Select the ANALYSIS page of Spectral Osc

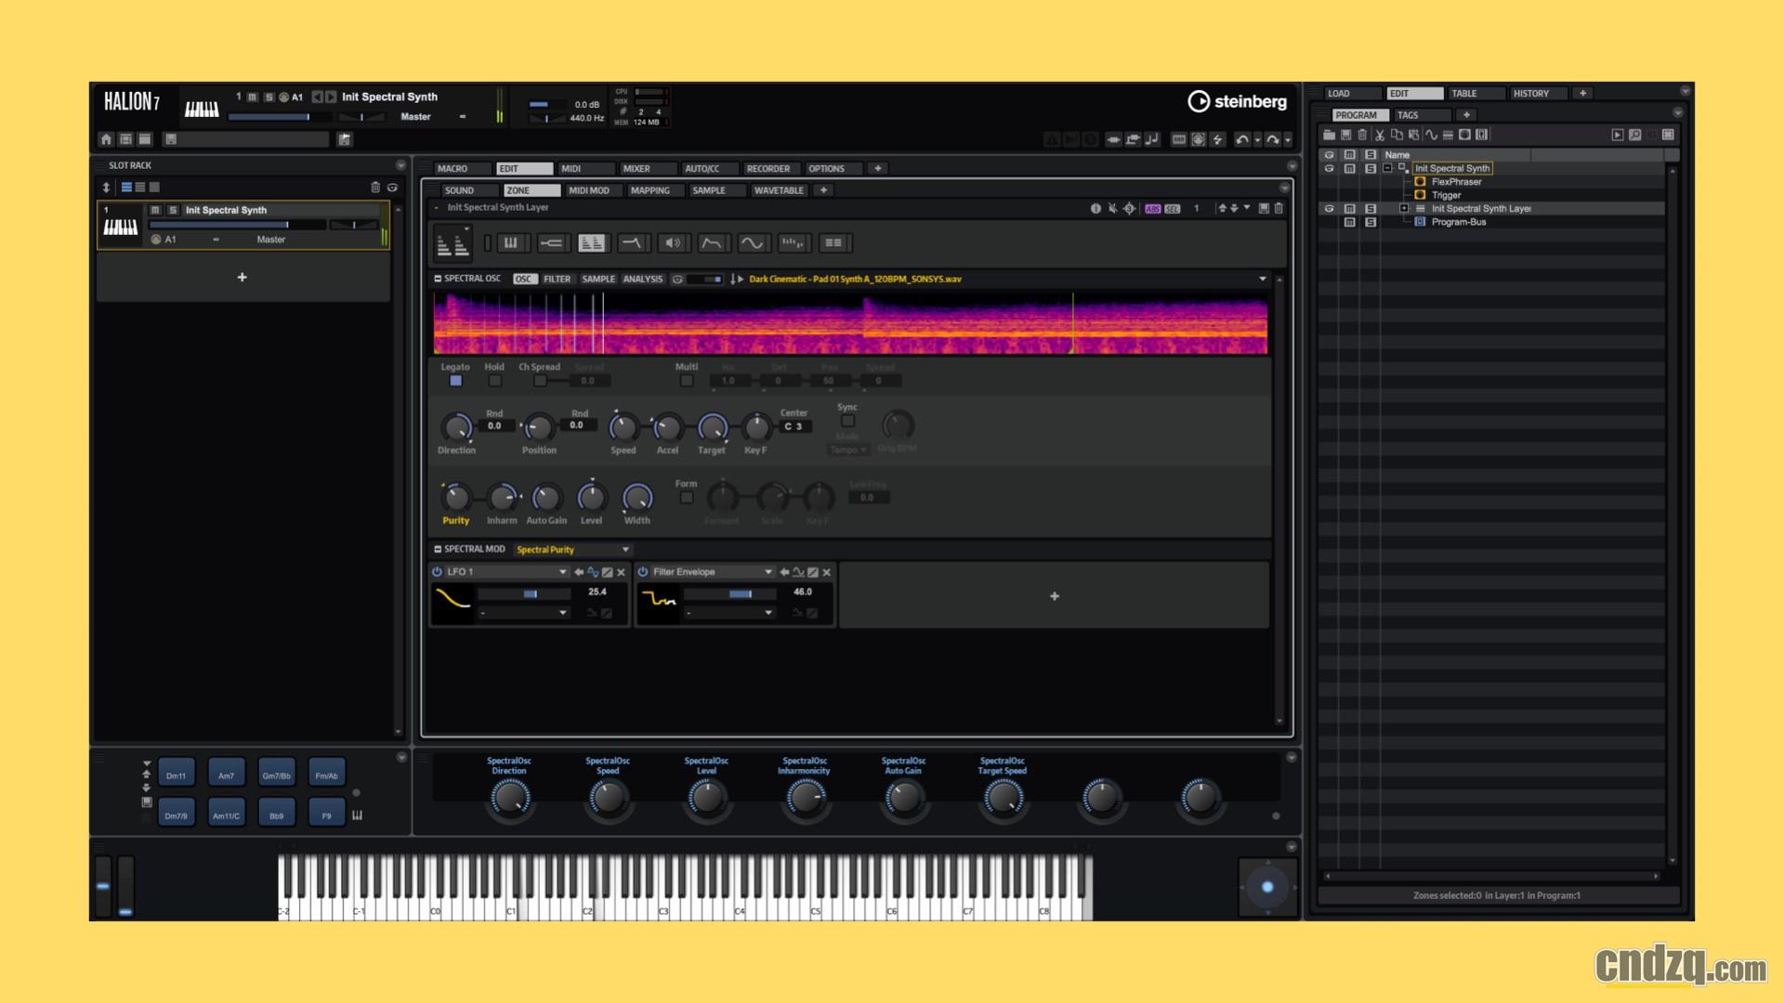click(x=643, y=279)
